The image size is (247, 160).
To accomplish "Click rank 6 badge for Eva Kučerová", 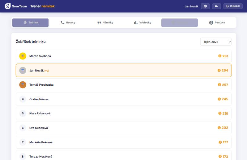I will [x=23, y=128].
